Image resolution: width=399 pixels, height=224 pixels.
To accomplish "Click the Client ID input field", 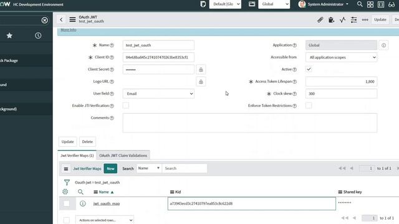I will point(158,57).
